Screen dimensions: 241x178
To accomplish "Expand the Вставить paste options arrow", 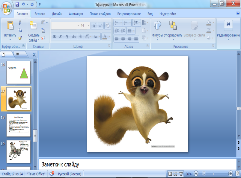I will pos(10,40).
